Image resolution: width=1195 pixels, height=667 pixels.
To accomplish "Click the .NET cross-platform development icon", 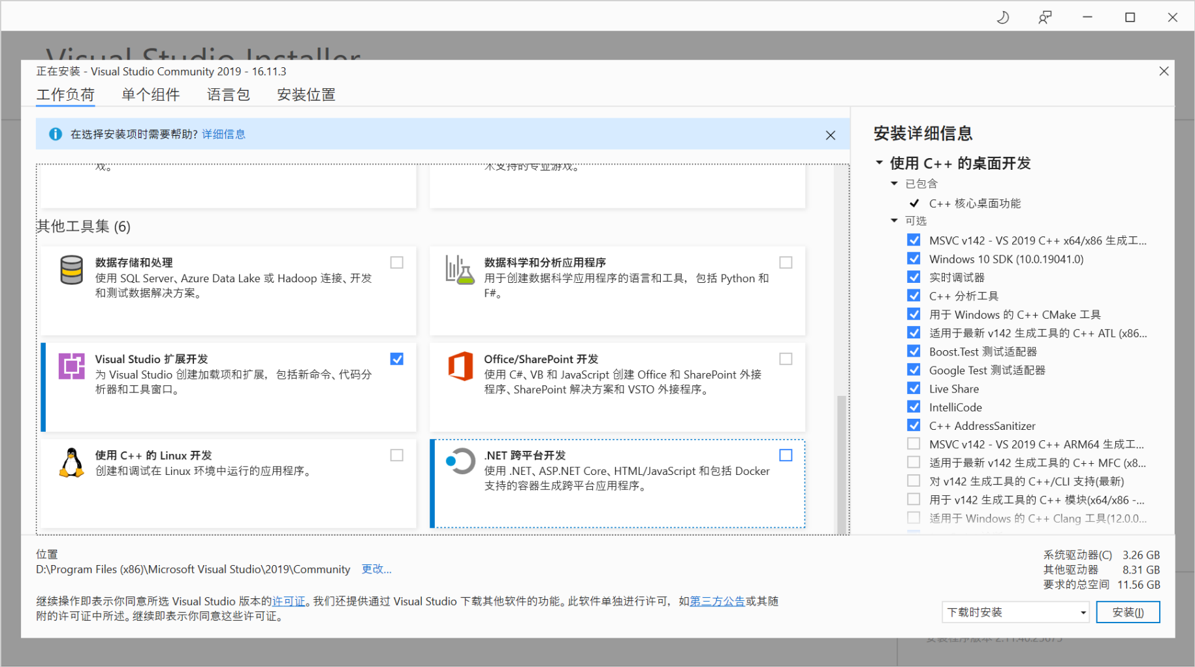I will 460,461.
